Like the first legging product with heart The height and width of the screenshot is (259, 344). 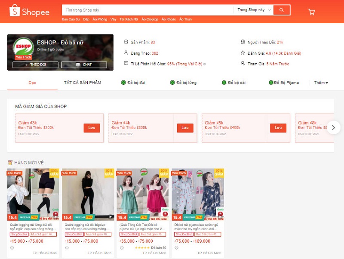point(12,247)
